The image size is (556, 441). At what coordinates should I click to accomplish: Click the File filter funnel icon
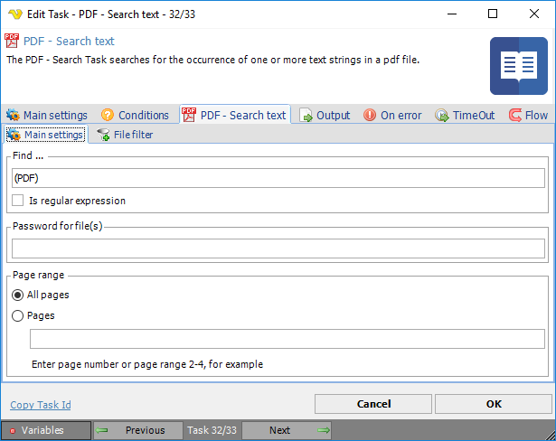103,136
